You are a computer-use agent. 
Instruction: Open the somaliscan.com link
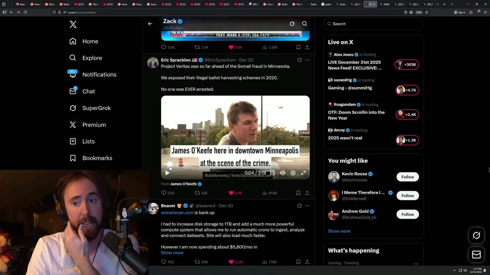tap(177, 212)
